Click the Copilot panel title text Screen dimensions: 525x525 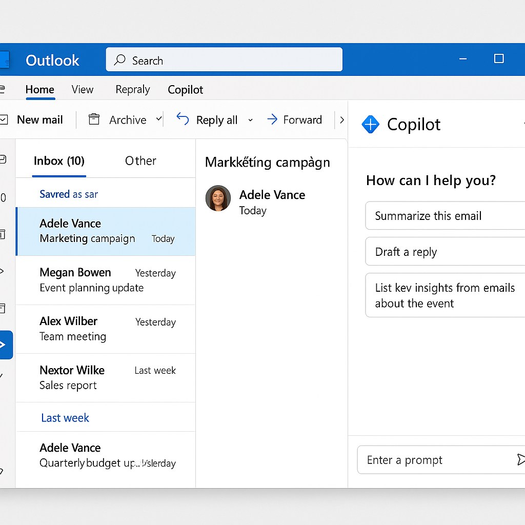coord(414,125)
